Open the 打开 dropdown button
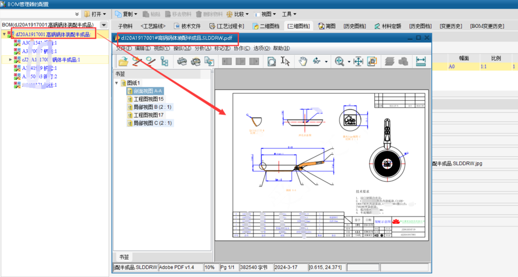This screenshot has height=277, width=518. point(95,14)
